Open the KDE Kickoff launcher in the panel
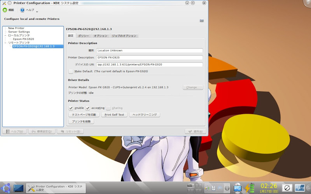The height and width of the screenshot is (194, 311). (x=5, y=188)
